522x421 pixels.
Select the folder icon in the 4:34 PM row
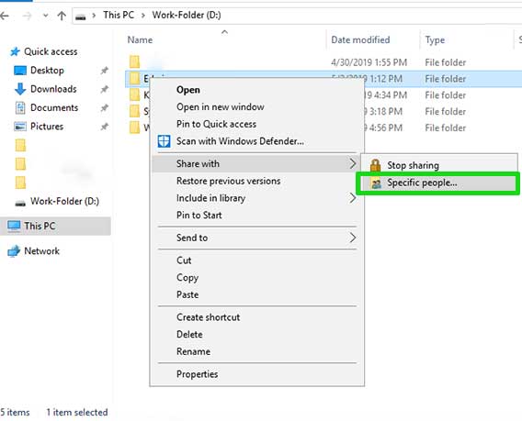[135, 94]
